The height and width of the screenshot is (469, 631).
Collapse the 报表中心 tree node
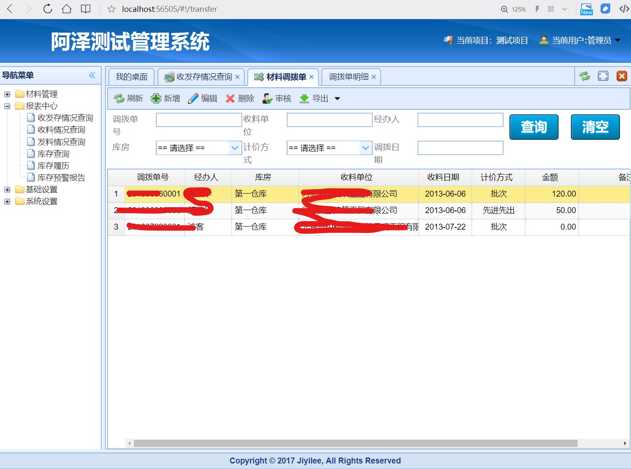[x=7, y=106]
